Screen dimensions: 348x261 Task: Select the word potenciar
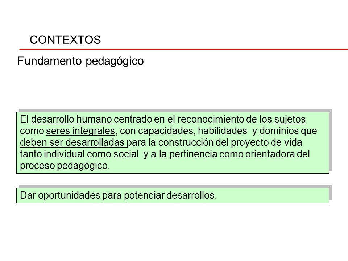click(x=144, y=195)
